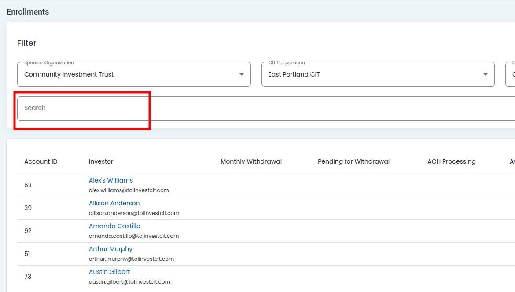Sort by Account ID column header
This screenshot has width=515, height=292.
(x=40, y=161)
